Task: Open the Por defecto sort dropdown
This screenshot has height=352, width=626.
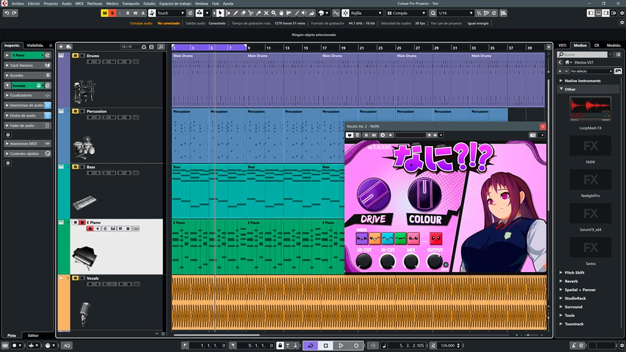Action: [x=592, y=71]
